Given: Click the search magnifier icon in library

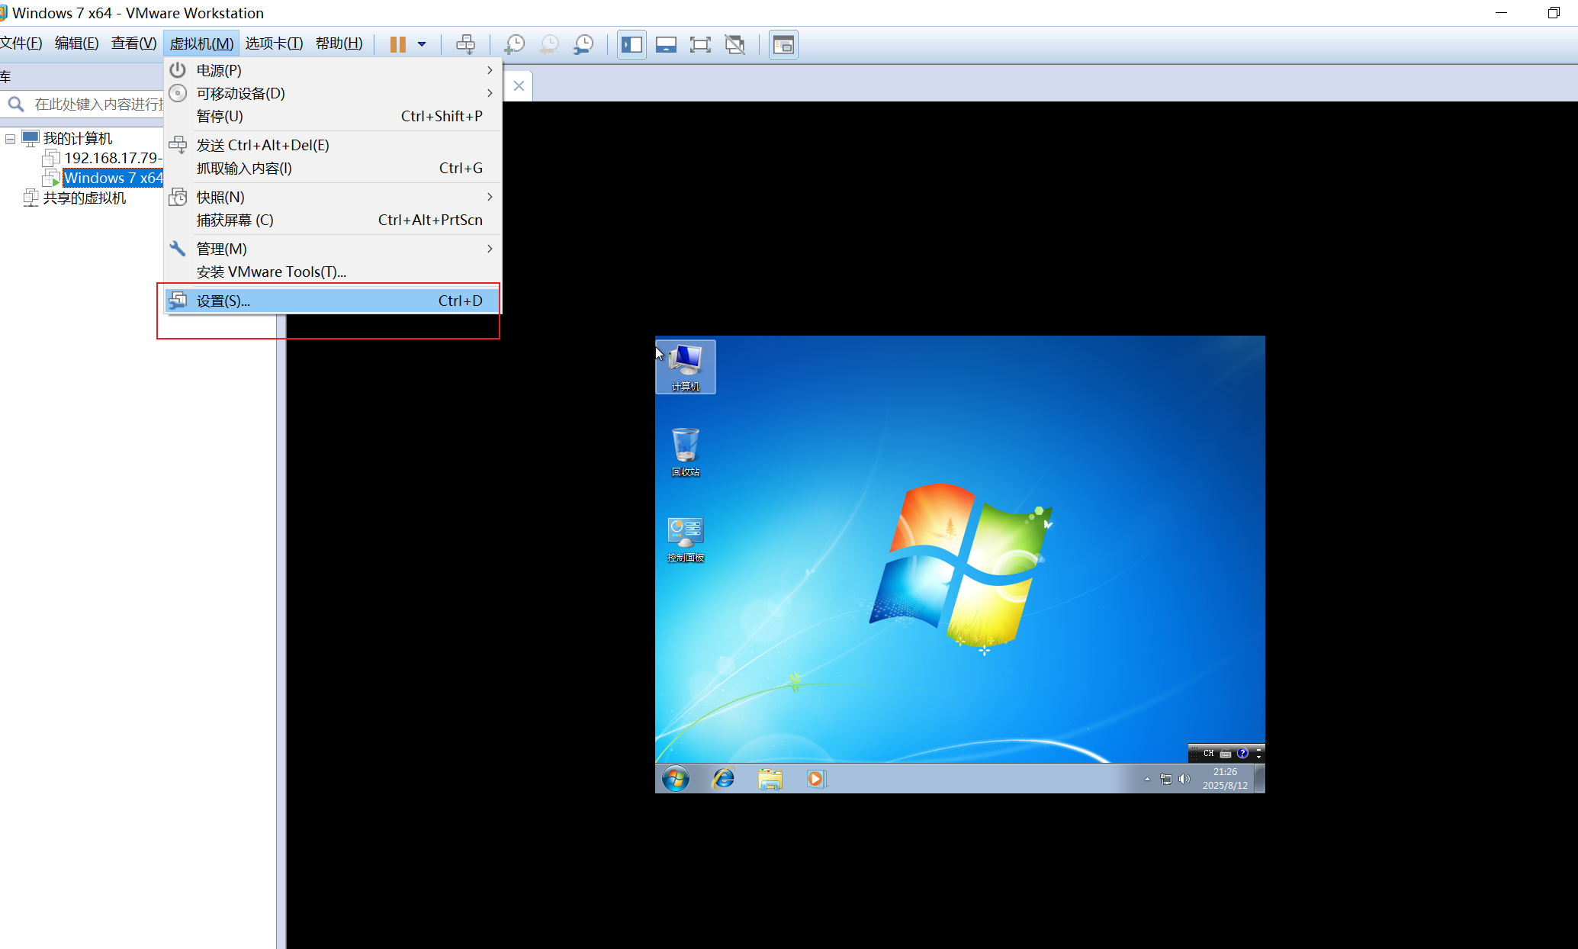Looking at the screenshot, I should (16, 104).
